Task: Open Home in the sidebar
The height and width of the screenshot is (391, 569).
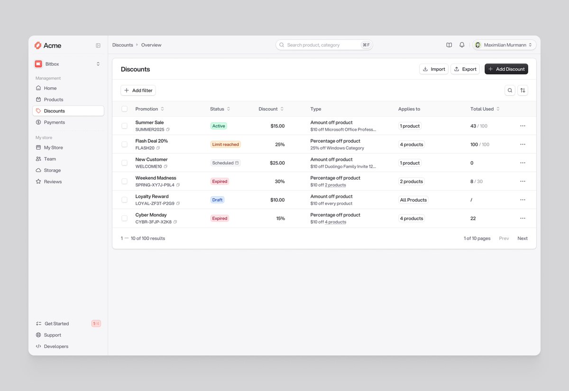Action: pos(68,88)
